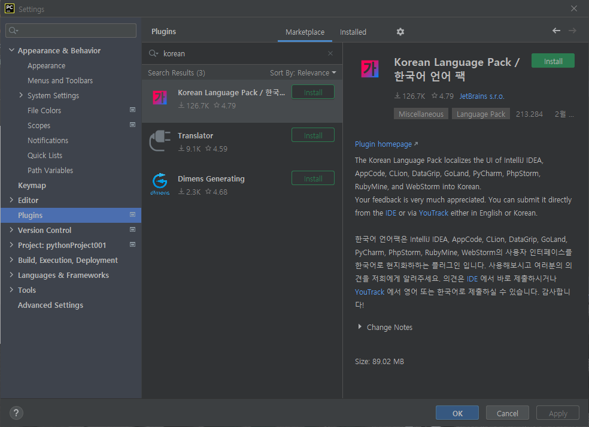This screenshot has height=427, width=589.
Task: Click the Translator plugin plug icon
Action: click(160, 141)
